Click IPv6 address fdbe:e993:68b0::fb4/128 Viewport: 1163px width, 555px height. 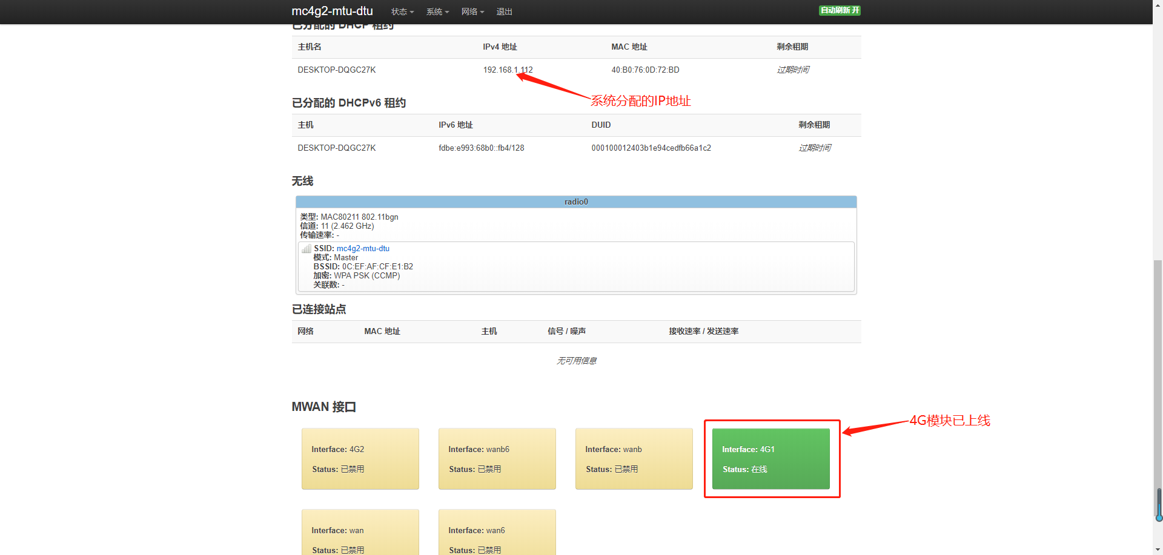[482, 148]
